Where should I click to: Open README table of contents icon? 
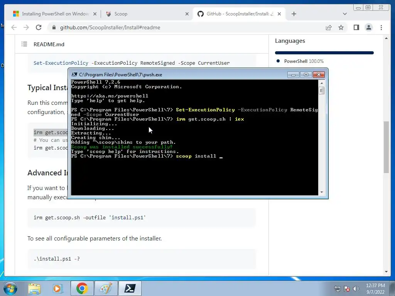(x=24, y=44)
